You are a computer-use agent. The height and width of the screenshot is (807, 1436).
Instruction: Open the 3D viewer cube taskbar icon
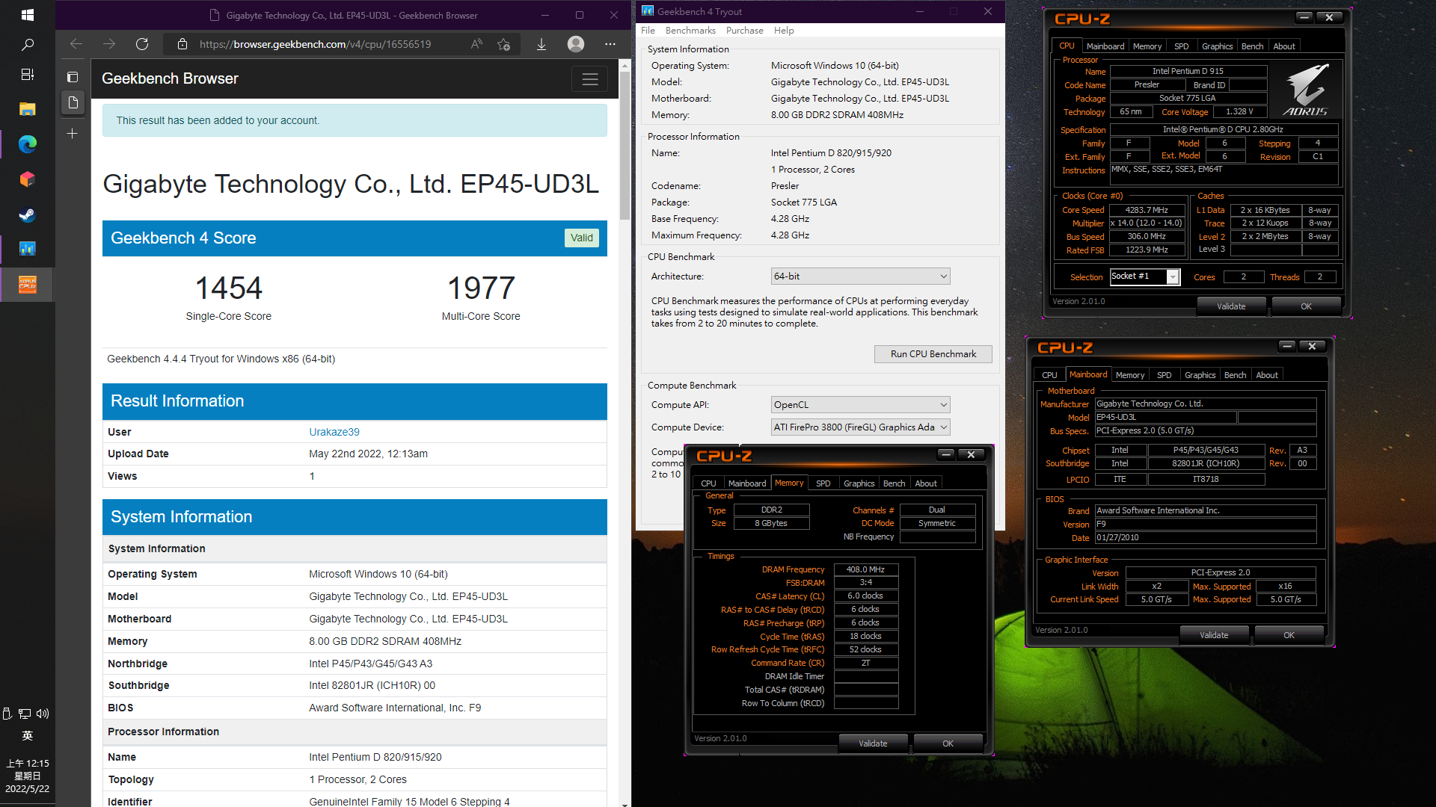pyautogui.click(x=27, y=179)
